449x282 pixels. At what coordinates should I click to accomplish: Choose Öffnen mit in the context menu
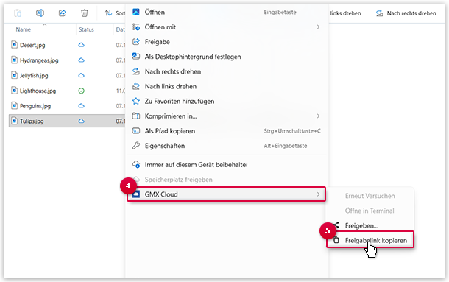226,27
